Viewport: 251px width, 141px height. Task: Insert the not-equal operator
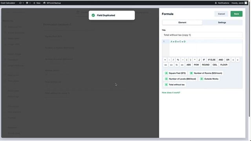pos(176,65)
